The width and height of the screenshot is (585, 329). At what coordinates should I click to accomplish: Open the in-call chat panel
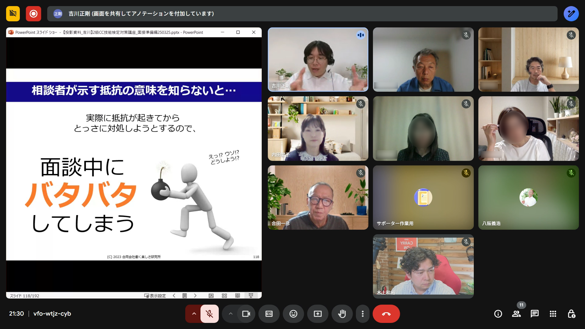pyautogui.click(x=534, y=314)
